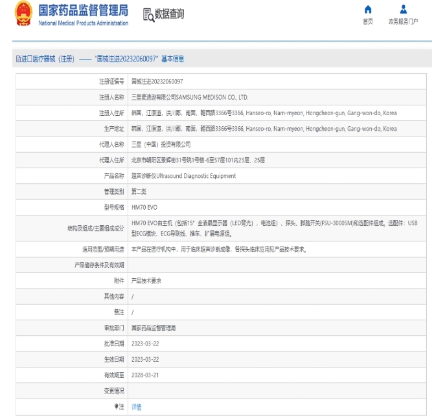436x418 pixels.
Task: Click the 其他内容 row label
Action: [x=114, y=296]
